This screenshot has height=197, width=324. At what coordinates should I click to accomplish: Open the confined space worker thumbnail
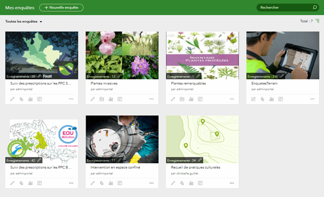(122, 139)
